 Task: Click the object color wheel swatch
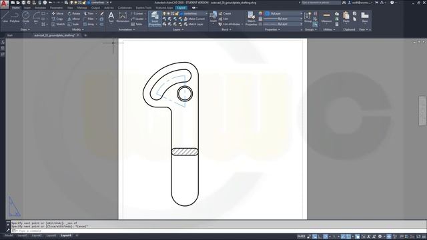coord(260,13)
